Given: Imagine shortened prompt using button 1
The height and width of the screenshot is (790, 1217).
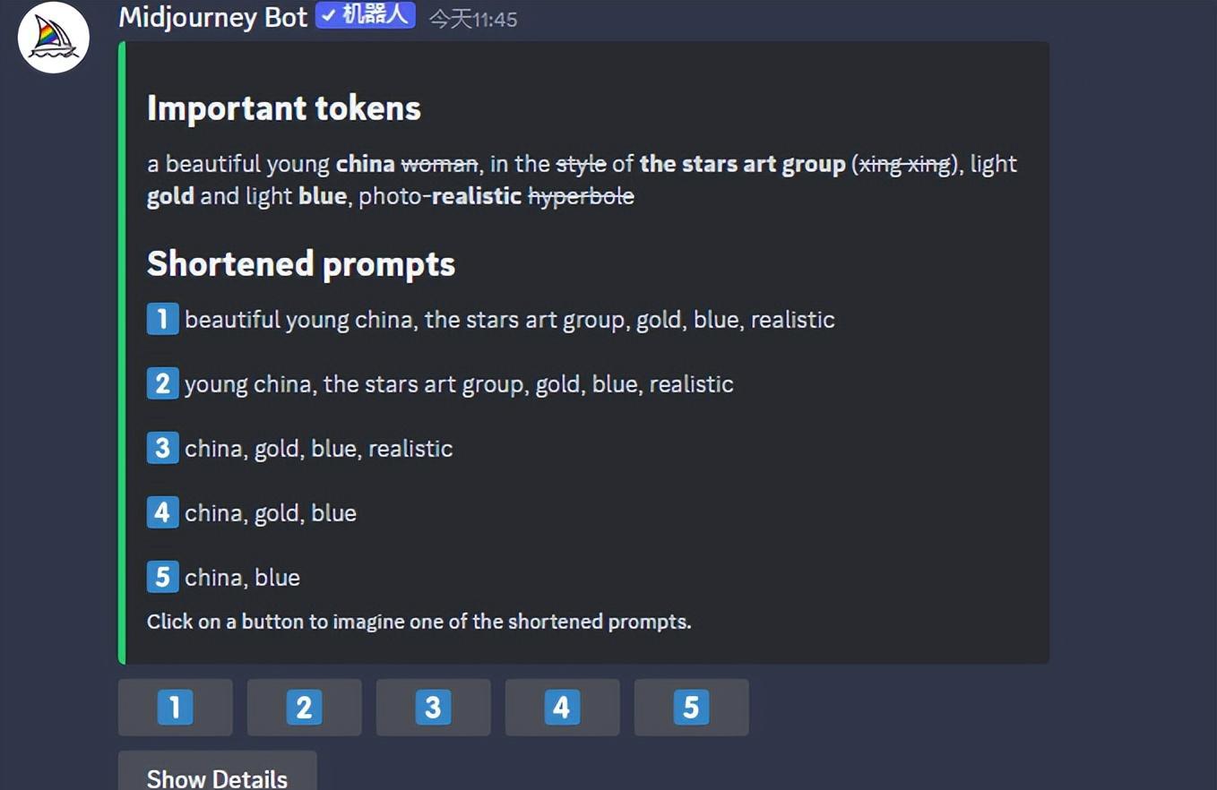Looking at the screenshot, I should coord(176,708).
